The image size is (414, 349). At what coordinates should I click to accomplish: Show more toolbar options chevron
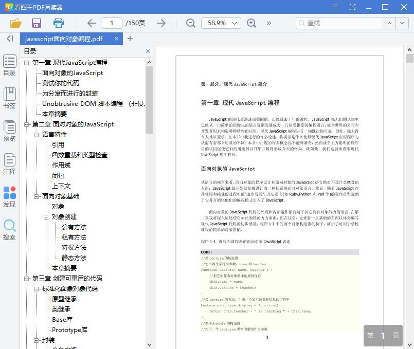tap(269, 23)
